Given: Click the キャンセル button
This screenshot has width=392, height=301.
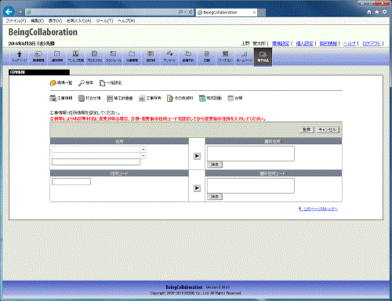Looking at the screenshot, I should coord(327,129).
